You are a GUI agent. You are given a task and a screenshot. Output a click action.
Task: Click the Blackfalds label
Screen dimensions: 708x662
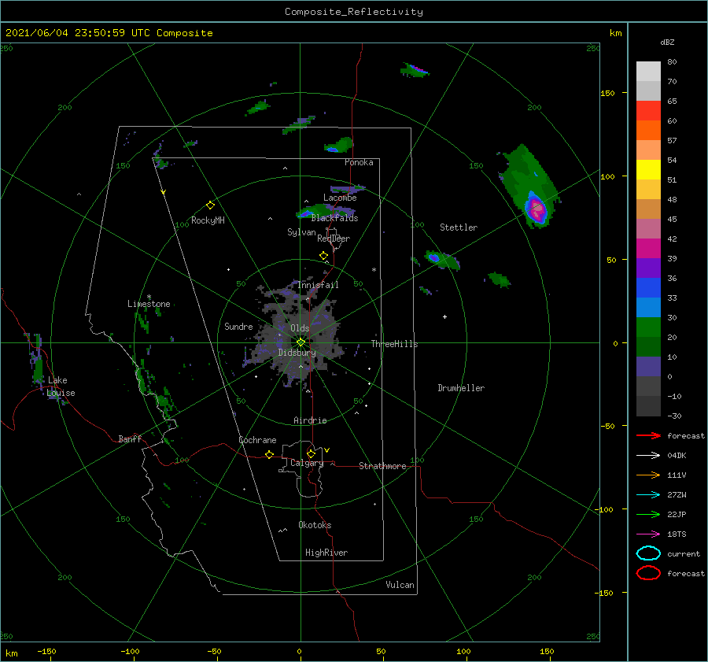(x=334, y=218)
